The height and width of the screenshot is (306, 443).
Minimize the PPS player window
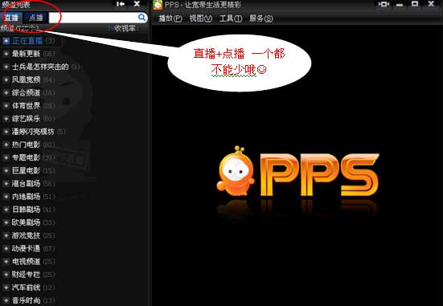coord(400,5)
